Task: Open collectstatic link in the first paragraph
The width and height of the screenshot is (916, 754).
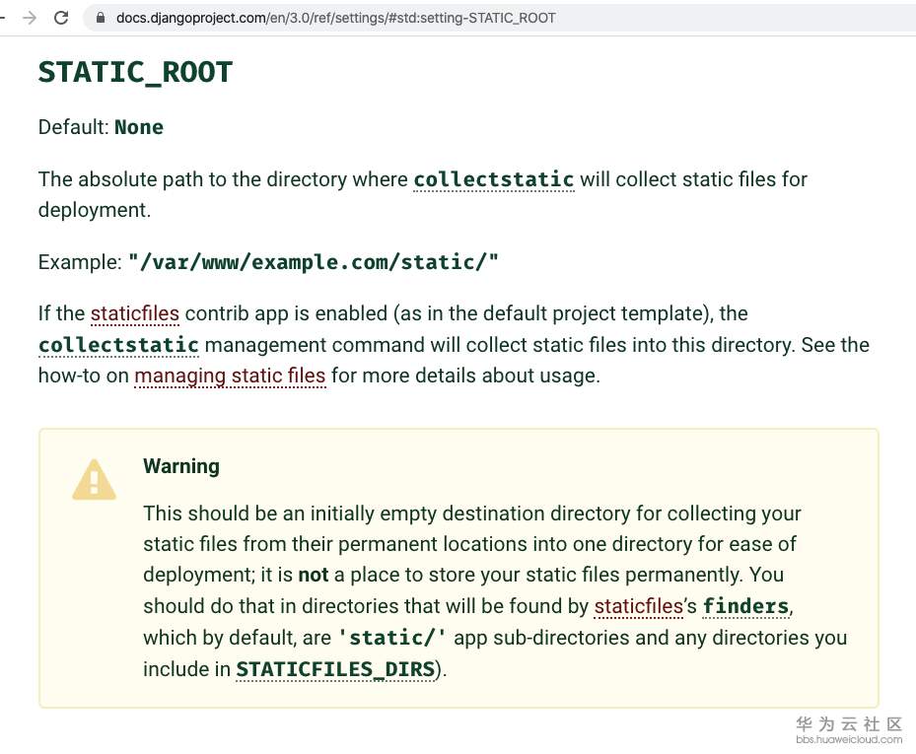Action: [493, 179]
